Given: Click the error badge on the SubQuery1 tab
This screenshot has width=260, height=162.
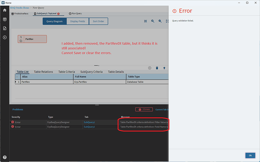Looking at the screenshot, I should (58, 14).
